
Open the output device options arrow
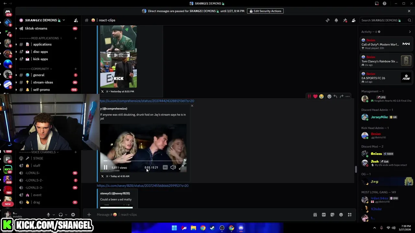click(x=66, y=215)
